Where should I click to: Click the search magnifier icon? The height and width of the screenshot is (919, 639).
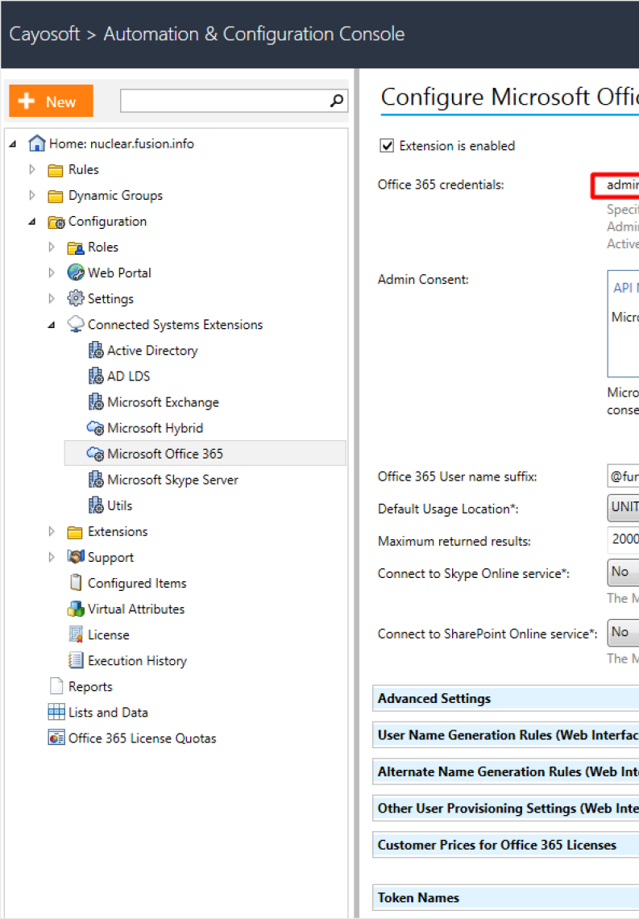point(337,101)
